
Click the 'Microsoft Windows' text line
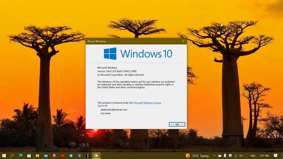[107, 68]
